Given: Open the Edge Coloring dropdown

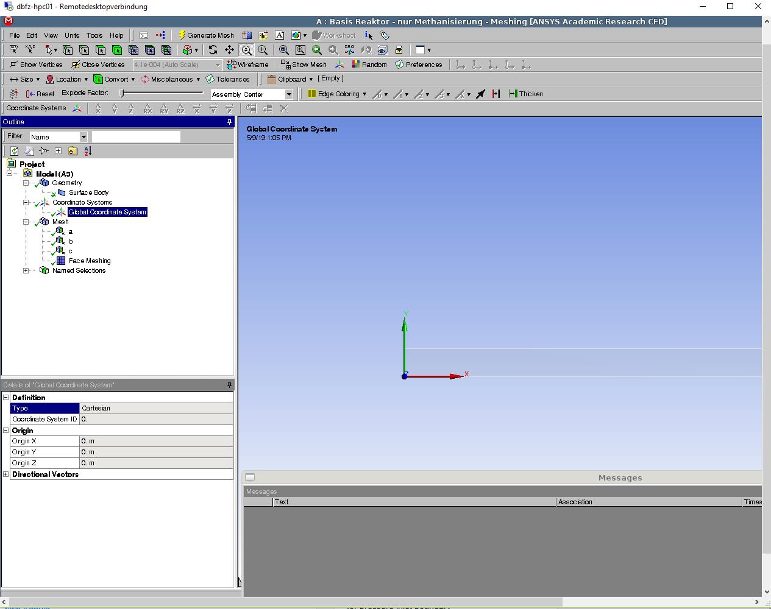Looking at the screenshot, I should [364, 94].
